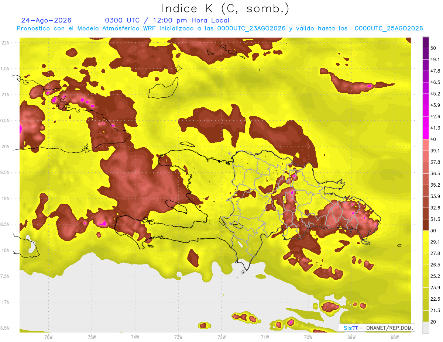Click the legend value "22.6"
This screenshot has height=342, width=443.
[x=436, y=299]
